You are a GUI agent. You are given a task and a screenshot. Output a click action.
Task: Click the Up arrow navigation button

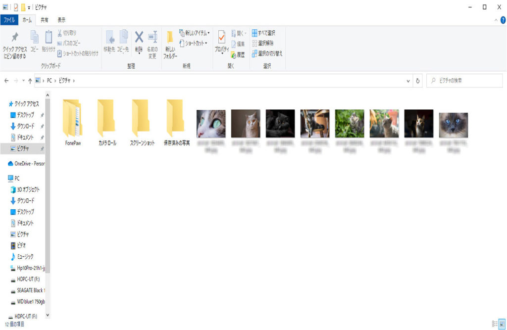[x=30, y=81]
